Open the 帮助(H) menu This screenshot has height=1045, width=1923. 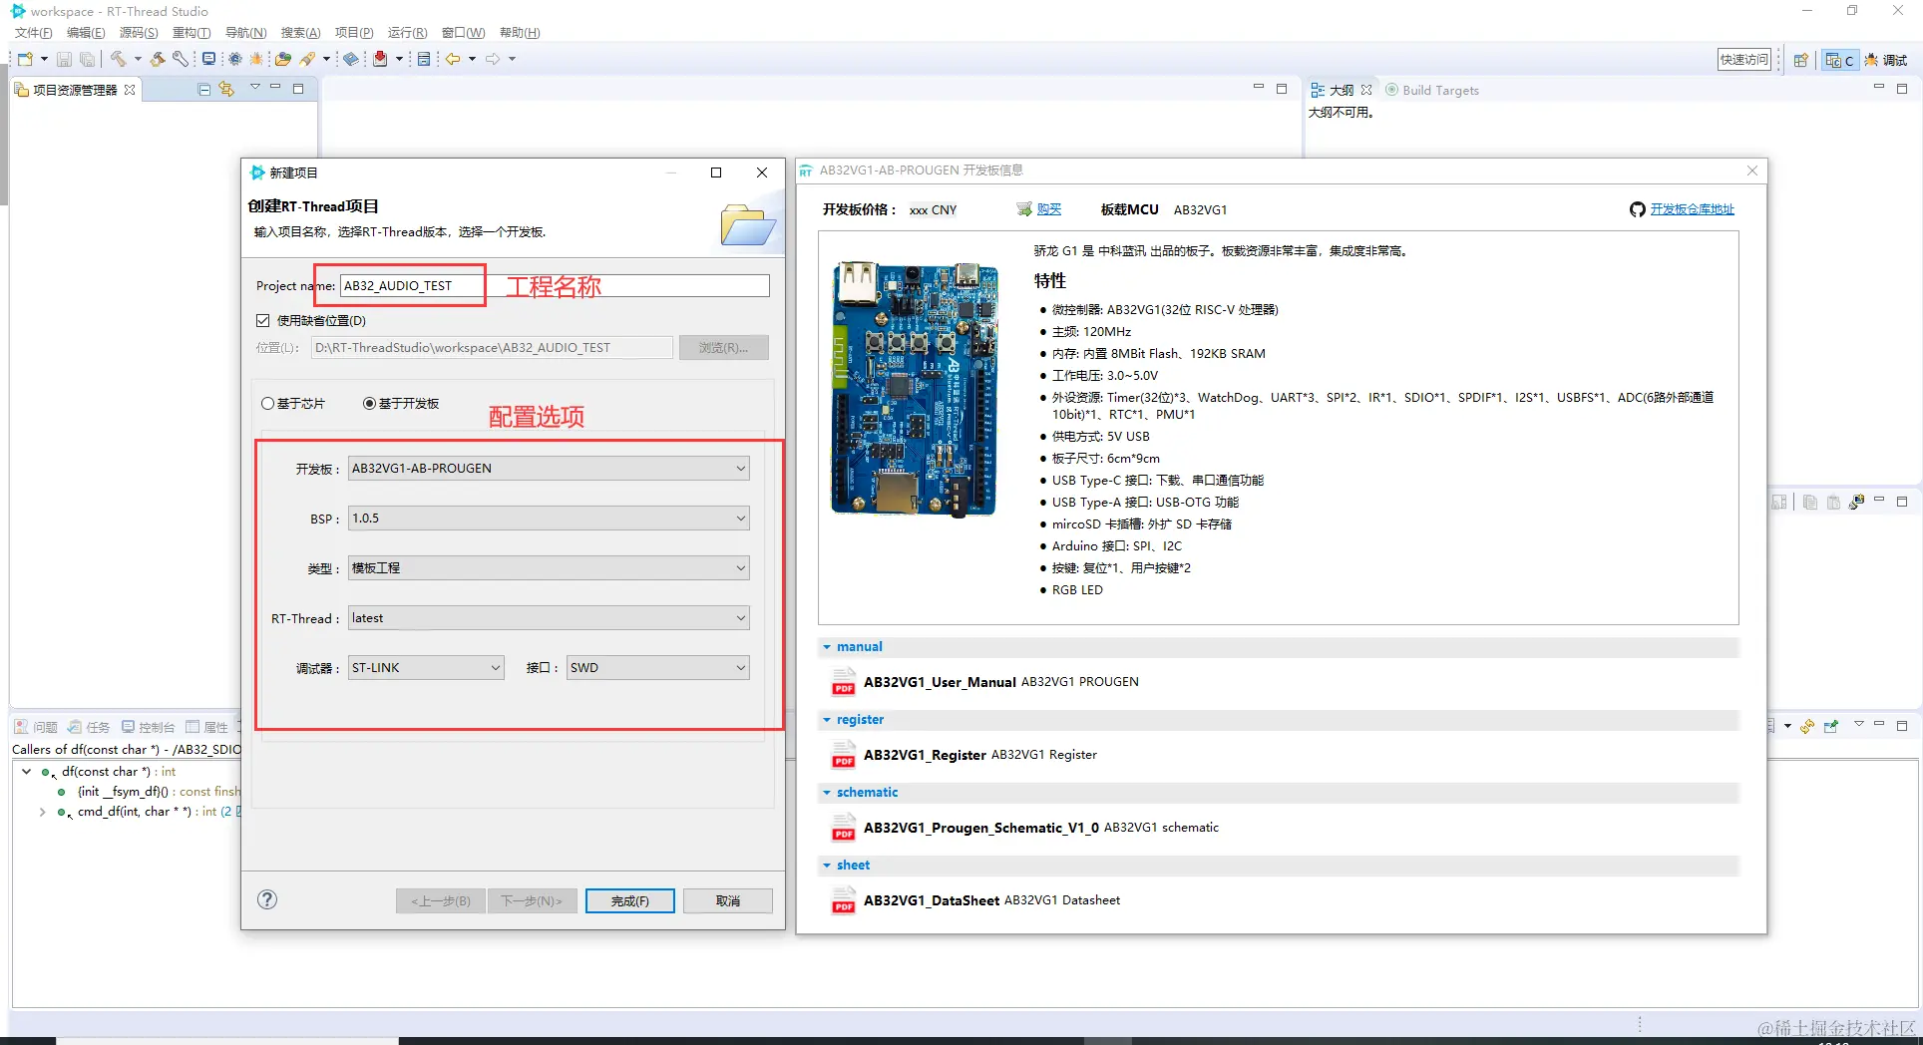tap(520, 33)
